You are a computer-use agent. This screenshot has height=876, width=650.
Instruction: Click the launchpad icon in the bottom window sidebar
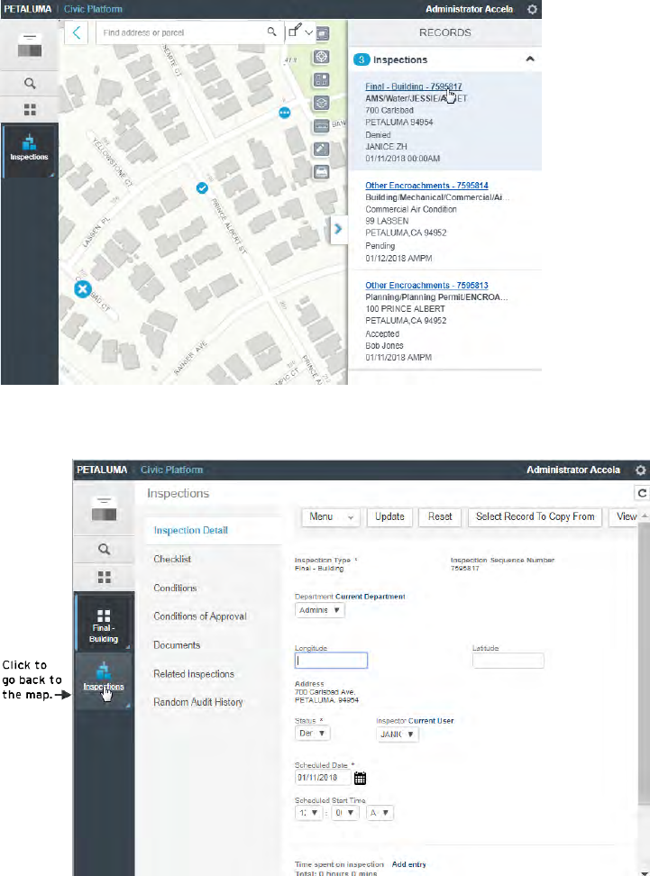pos(104,508)
